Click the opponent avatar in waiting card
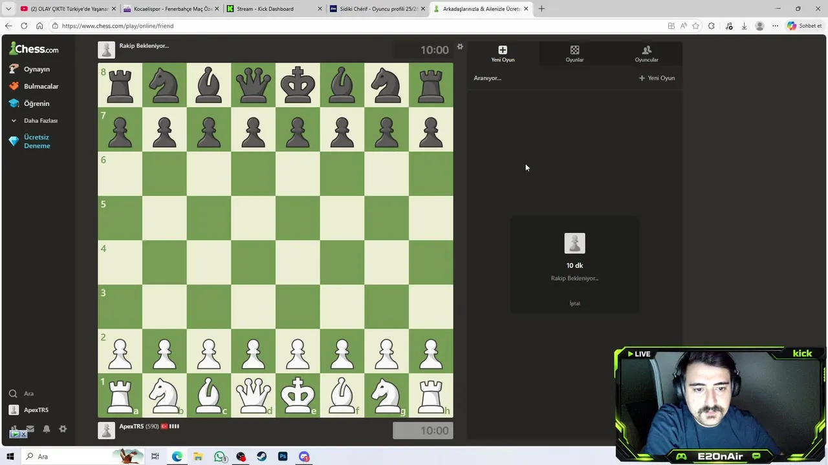Image resolution: width=828 pixels, height=465 pixels. (x=574, y=243)
